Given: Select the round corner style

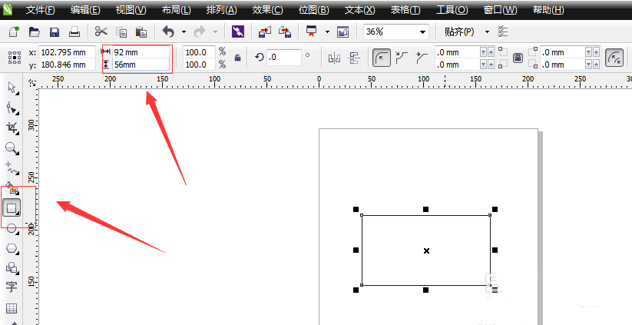Looking at the screenshot, I should tap(381, 58).
